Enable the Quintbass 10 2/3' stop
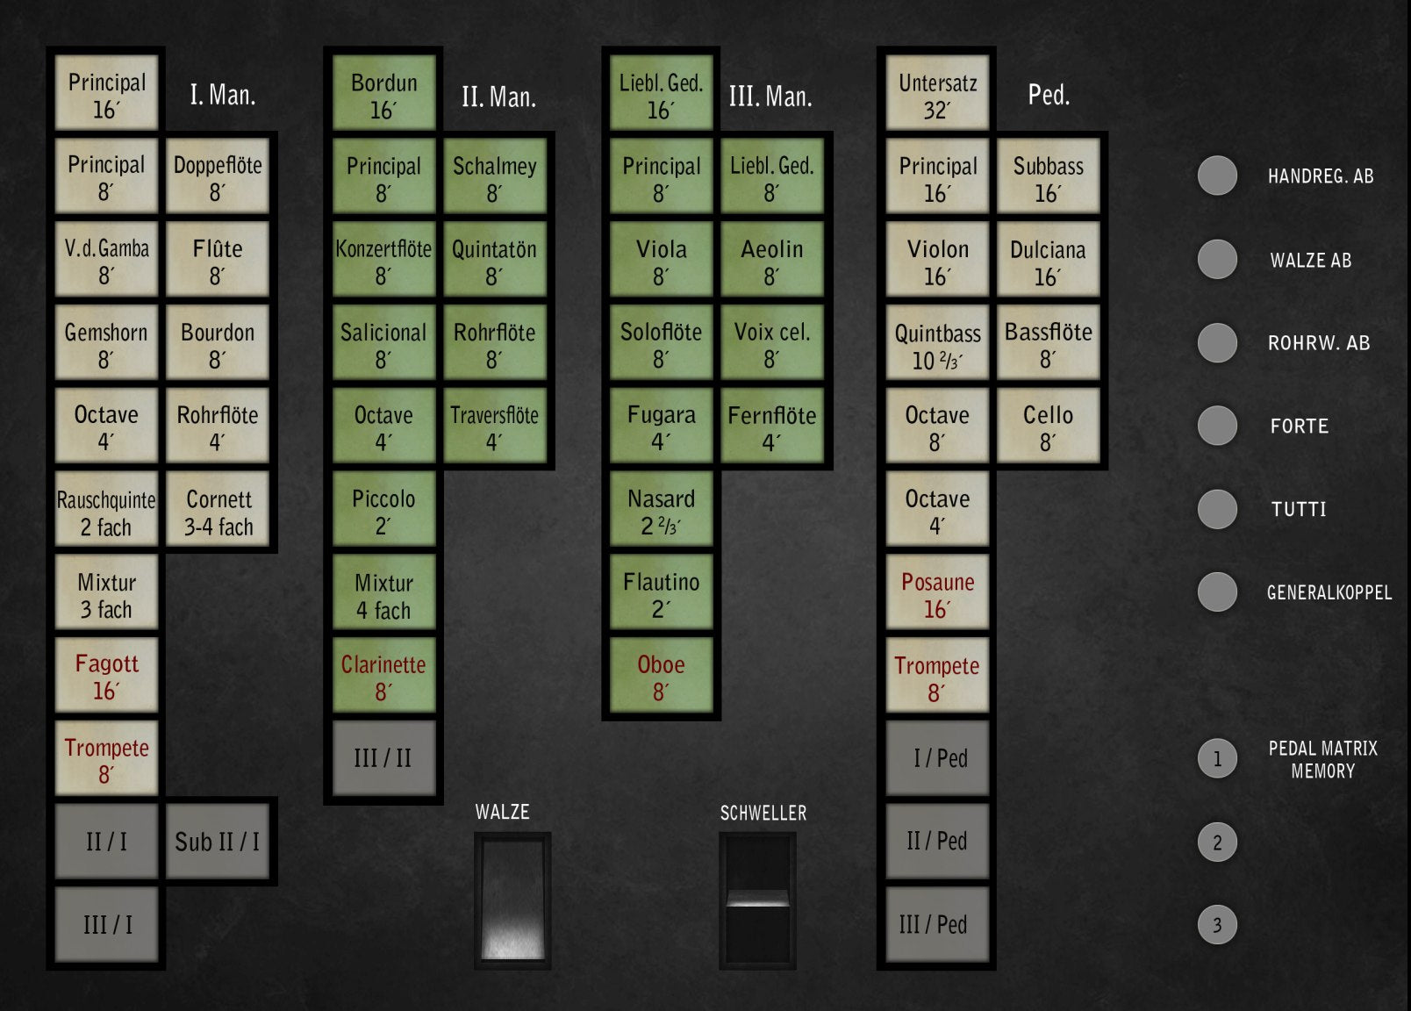 click(x=937, y=345)
